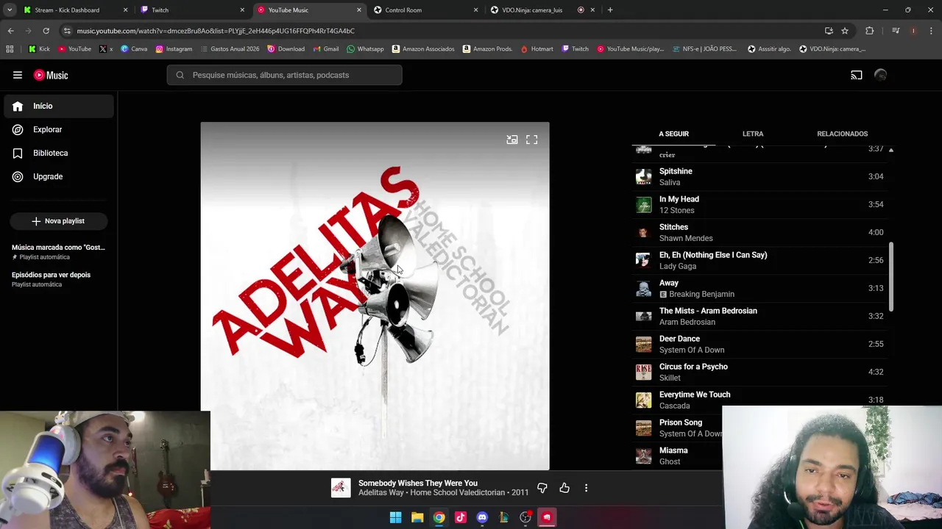The width and height of the screenshot is (942, 529).
Task: Go to Início in the sidebar
Action: coord(59,106)
